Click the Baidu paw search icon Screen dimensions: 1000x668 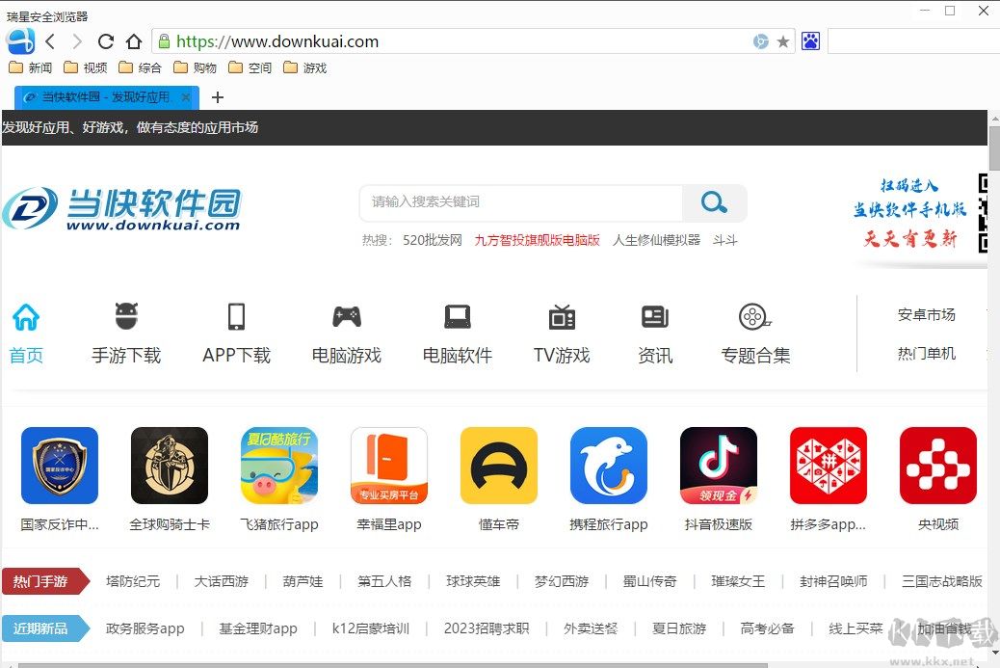click(810, 41)
